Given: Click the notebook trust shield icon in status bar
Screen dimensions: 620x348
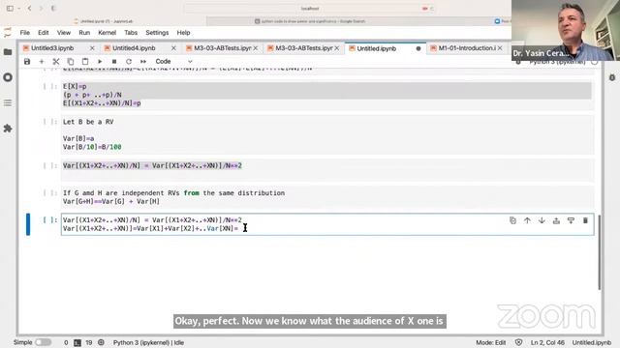Looking at the screenshot, I should [x=518, y=342].
